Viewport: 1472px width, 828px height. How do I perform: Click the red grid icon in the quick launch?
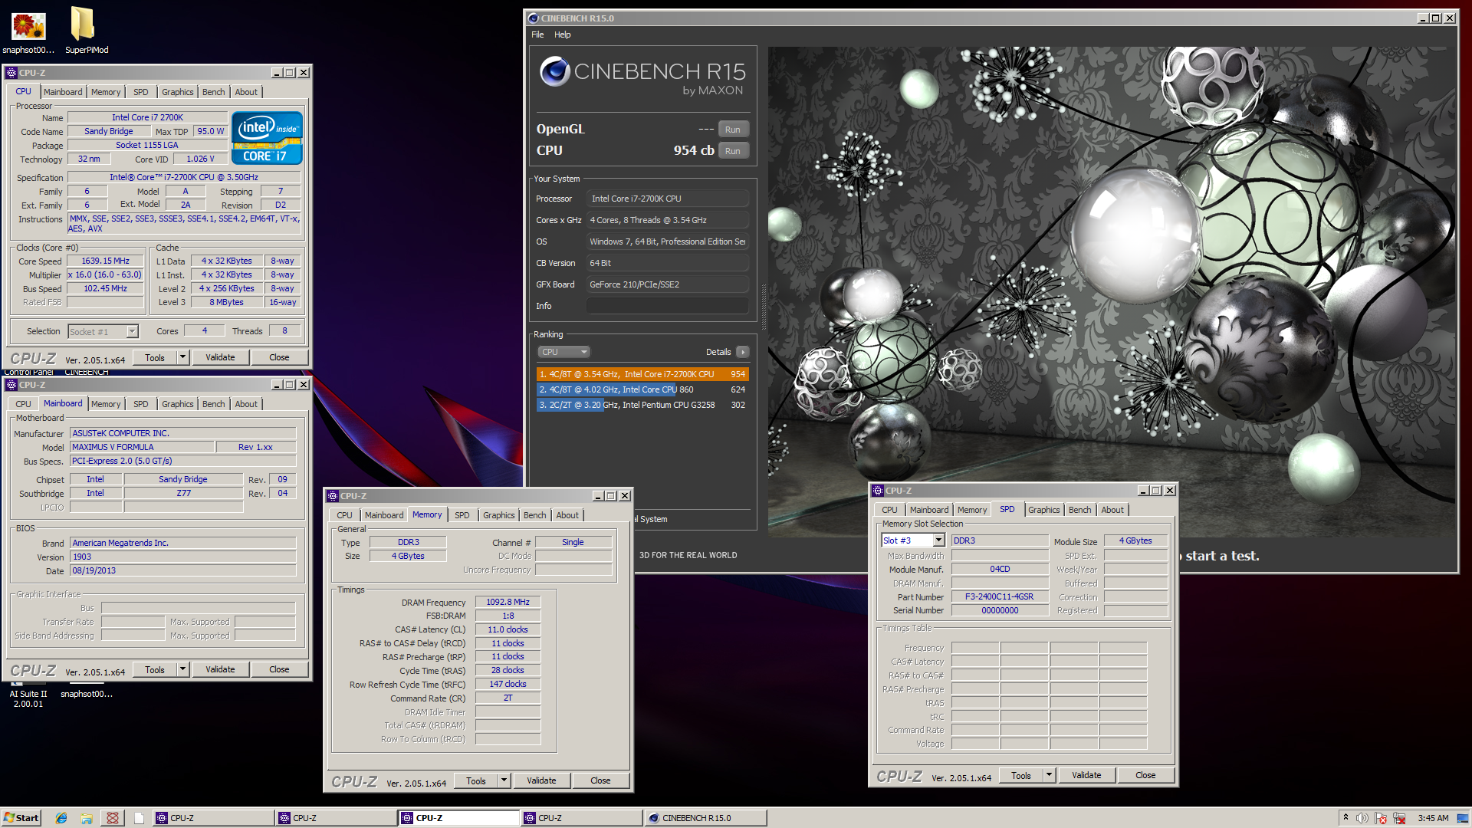click(113, 818)
